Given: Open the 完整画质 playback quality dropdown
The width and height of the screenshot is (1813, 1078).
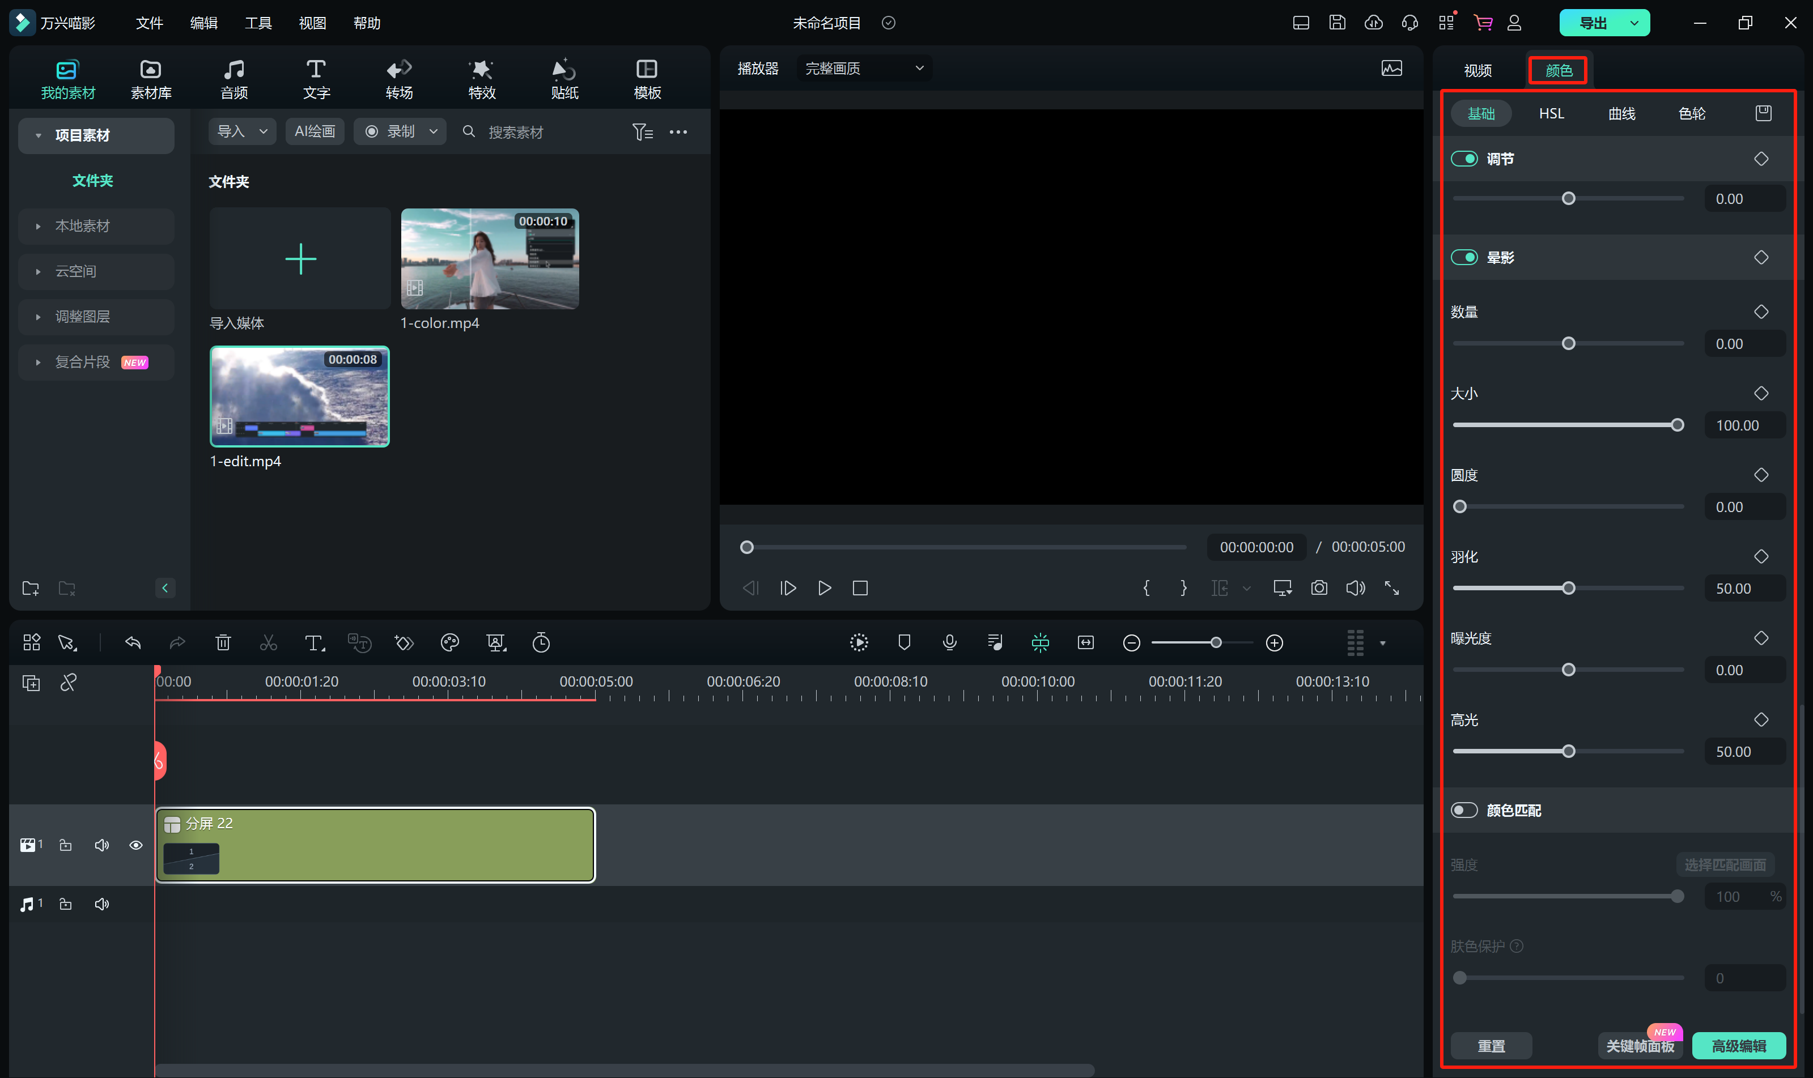Looking at the screenshot, I should (x=863, y=69).
